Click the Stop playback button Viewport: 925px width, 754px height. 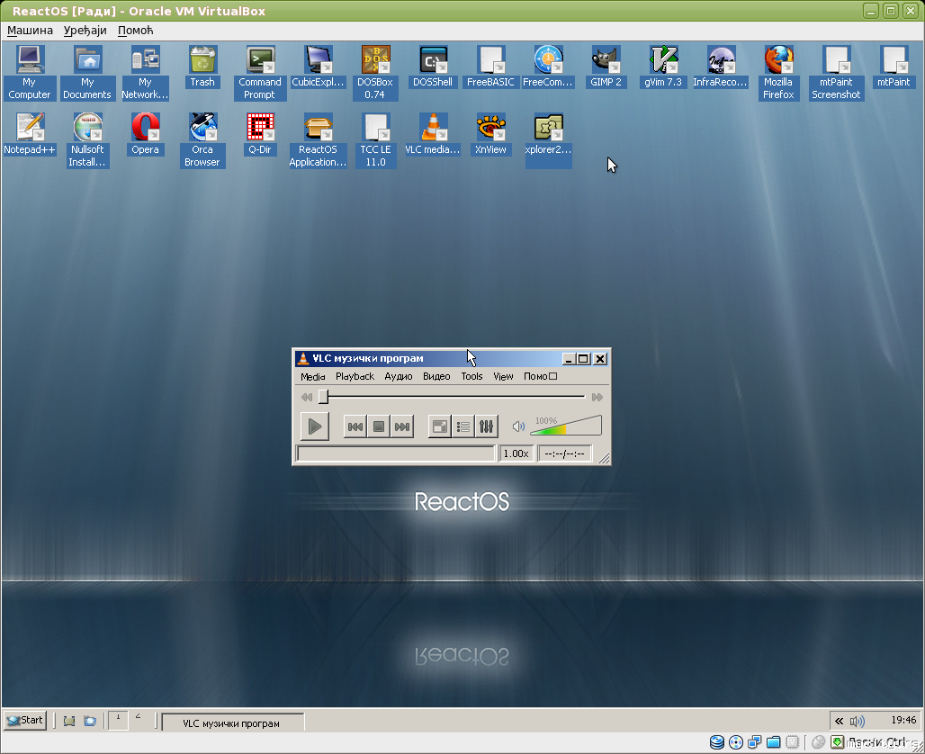(379, 426)
